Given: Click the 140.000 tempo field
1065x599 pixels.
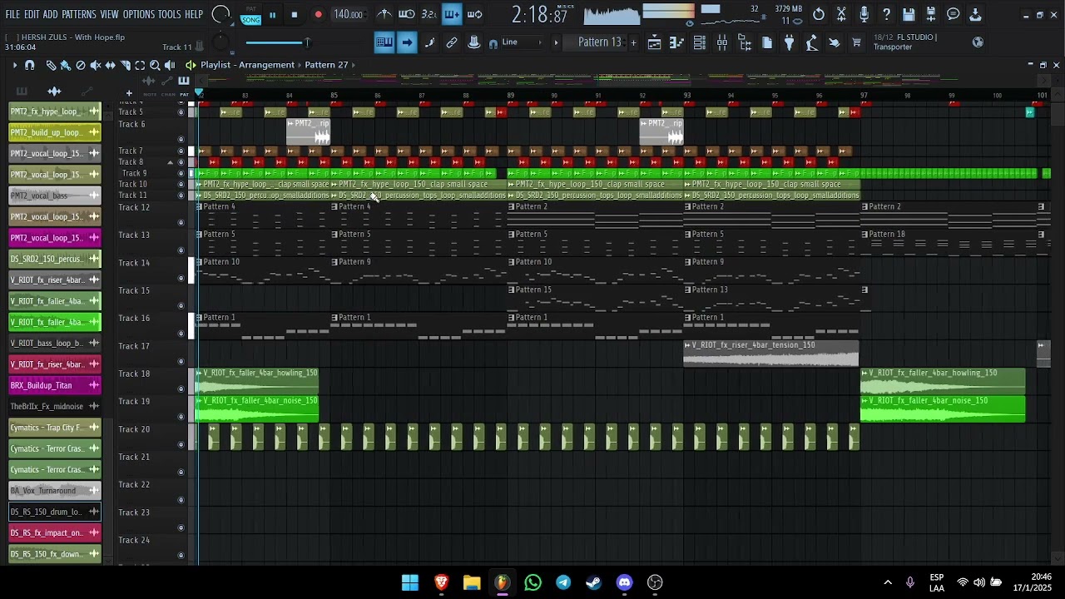Looking at the screenshot, I should click(348, 15).
